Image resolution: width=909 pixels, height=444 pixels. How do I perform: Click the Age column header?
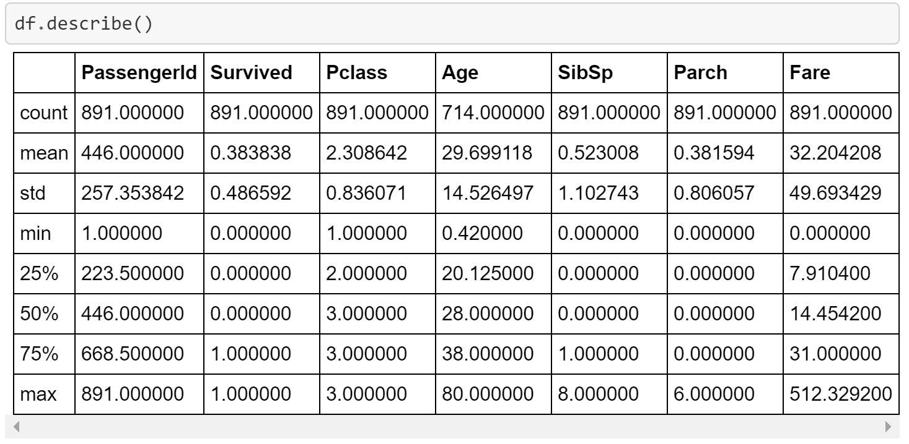click(460, 73)
